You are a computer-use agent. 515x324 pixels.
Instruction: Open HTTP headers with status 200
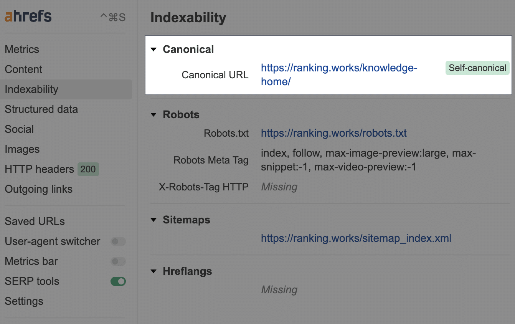tap(39, 169)
